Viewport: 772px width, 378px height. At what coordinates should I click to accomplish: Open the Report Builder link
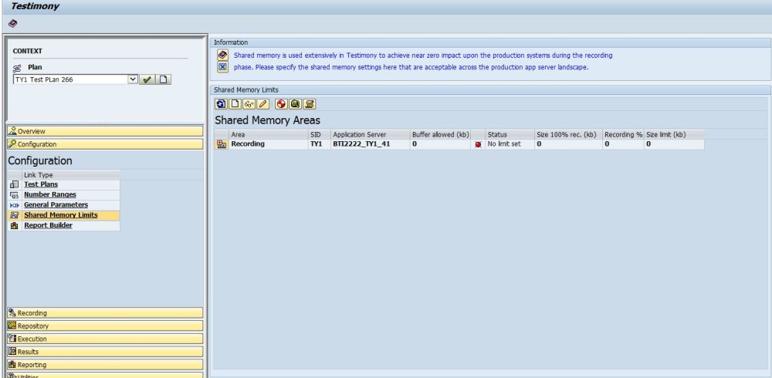[48, 225]
